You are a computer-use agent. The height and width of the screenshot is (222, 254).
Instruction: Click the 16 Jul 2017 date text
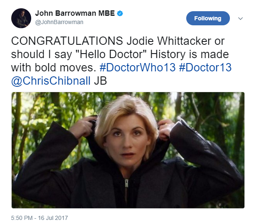(53, 218)
